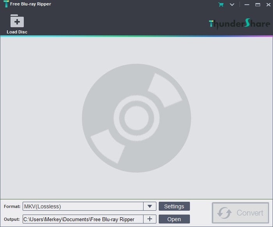Click the Convert circular arrows icon
Viewport: 273px width, 227px height.
point(224,213)
